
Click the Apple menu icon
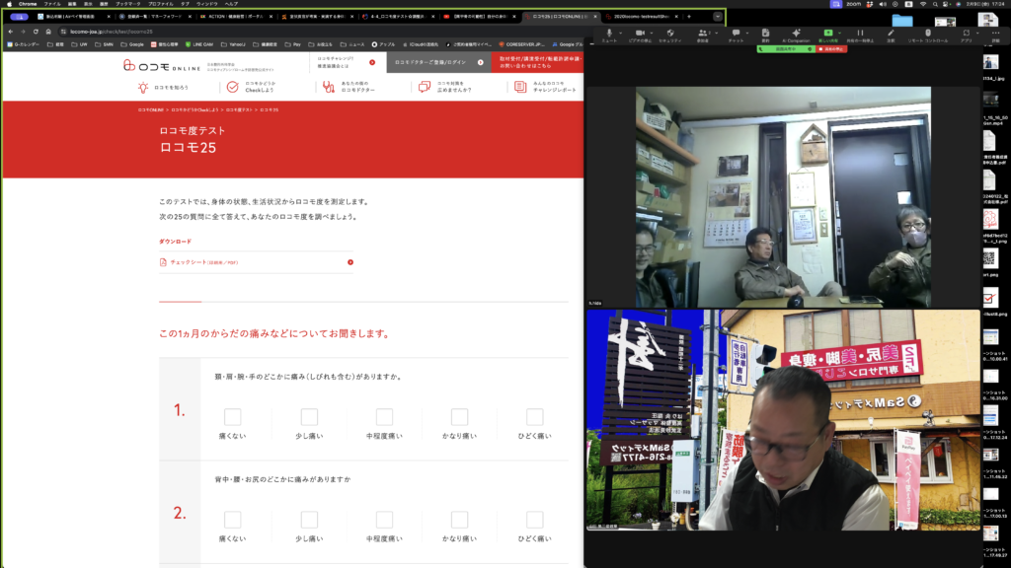(x=9, y=4)
